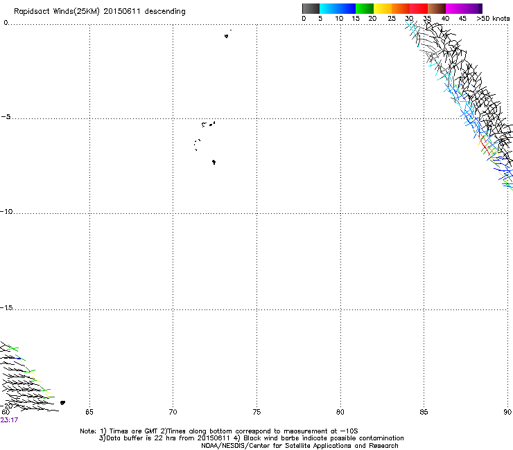
Task: Click the "65" longitude axis label
Action: coord(89,412)
